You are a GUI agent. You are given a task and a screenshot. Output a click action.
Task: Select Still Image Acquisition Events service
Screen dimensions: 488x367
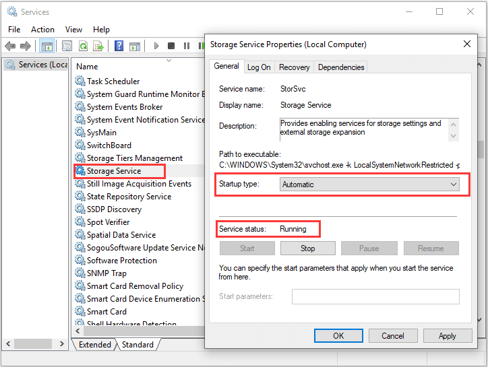[x=139, y=183]
